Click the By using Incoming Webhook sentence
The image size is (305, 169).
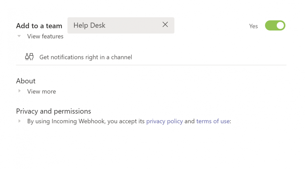(x=129, y=121)
